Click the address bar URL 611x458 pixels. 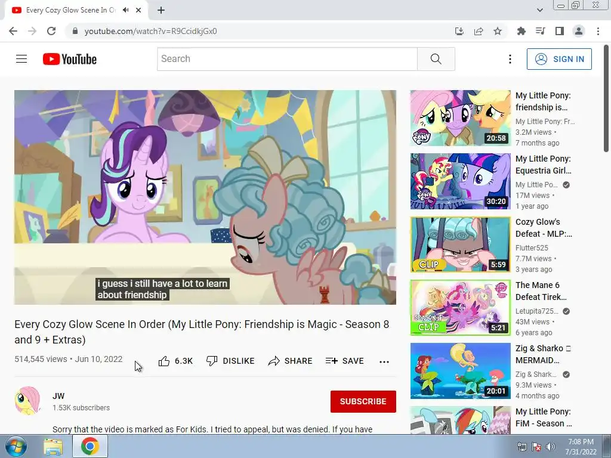(x=150, y=31)
